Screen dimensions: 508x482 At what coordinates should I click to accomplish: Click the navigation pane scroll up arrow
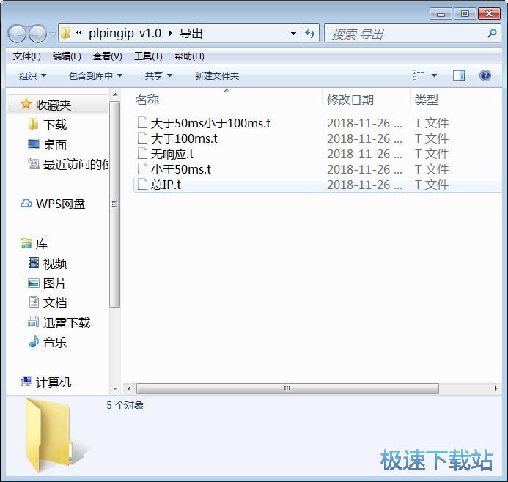pyautogui.click(x=114, y=94)
